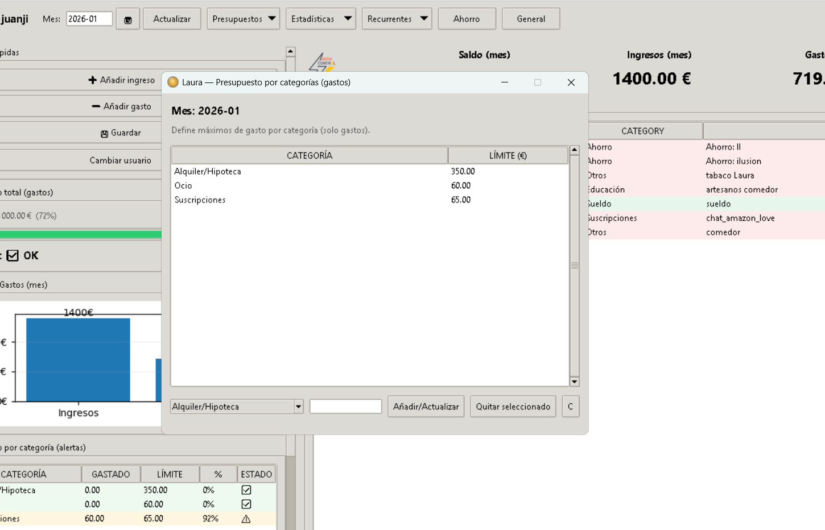
Task: Click the Quitar seleccionado button
Action: (513, 407)
